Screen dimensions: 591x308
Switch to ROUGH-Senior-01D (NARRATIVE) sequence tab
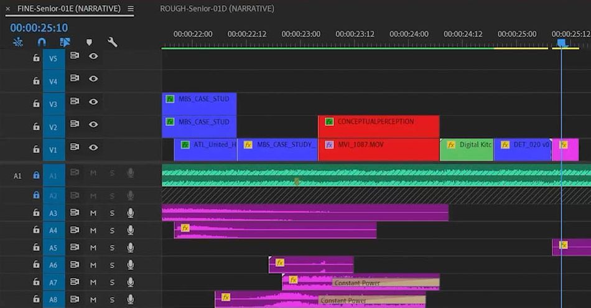(x=217, y=8)
